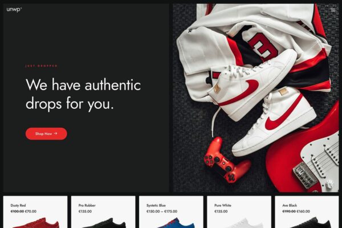
Task: Click the hero sneakers photo
Action: tap(256, 98)
